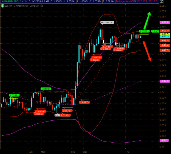Click the yellow 1.05071 price axis label
The width and height of the screenshot is (171, 154).
[165, 34]
